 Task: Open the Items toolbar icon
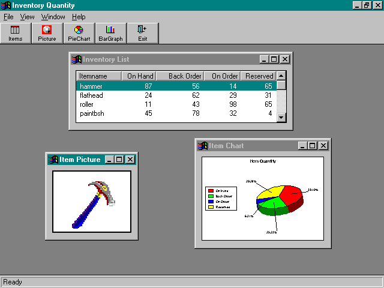click(16, 33)
